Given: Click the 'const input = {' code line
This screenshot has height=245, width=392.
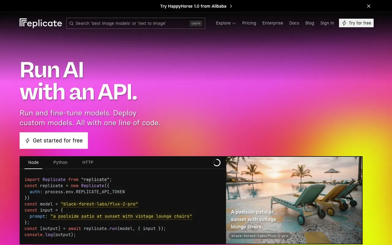Looking at the screenshot, I should [43, 210].
